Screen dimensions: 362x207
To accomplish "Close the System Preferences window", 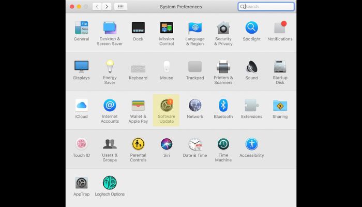I will pyautogui.click(x=72, y=7).
